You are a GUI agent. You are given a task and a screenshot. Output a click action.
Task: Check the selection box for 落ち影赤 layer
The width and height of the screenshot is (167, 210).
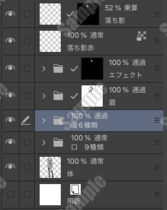click(27, 41)
